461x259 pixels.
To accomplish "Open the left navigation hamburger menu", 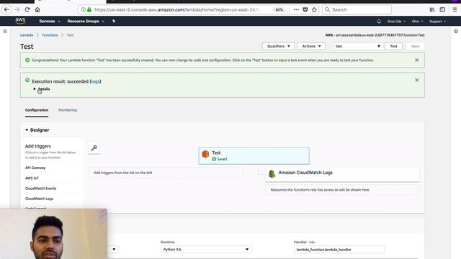I will 5,31.
